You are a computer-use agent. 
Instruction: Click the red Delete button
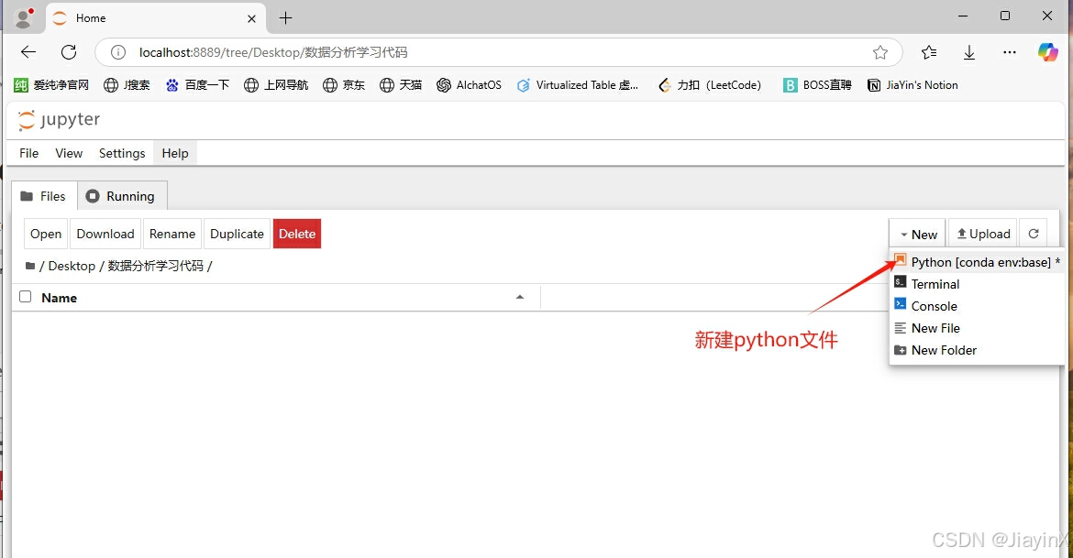[x=297, y=234]
